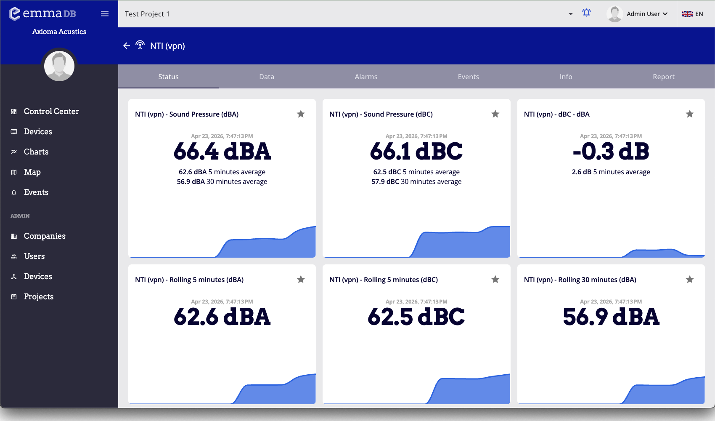715x421 pixels.
Task: Select the Map sidebar icon
Action: pyautogui.click(x=13, y=172)
